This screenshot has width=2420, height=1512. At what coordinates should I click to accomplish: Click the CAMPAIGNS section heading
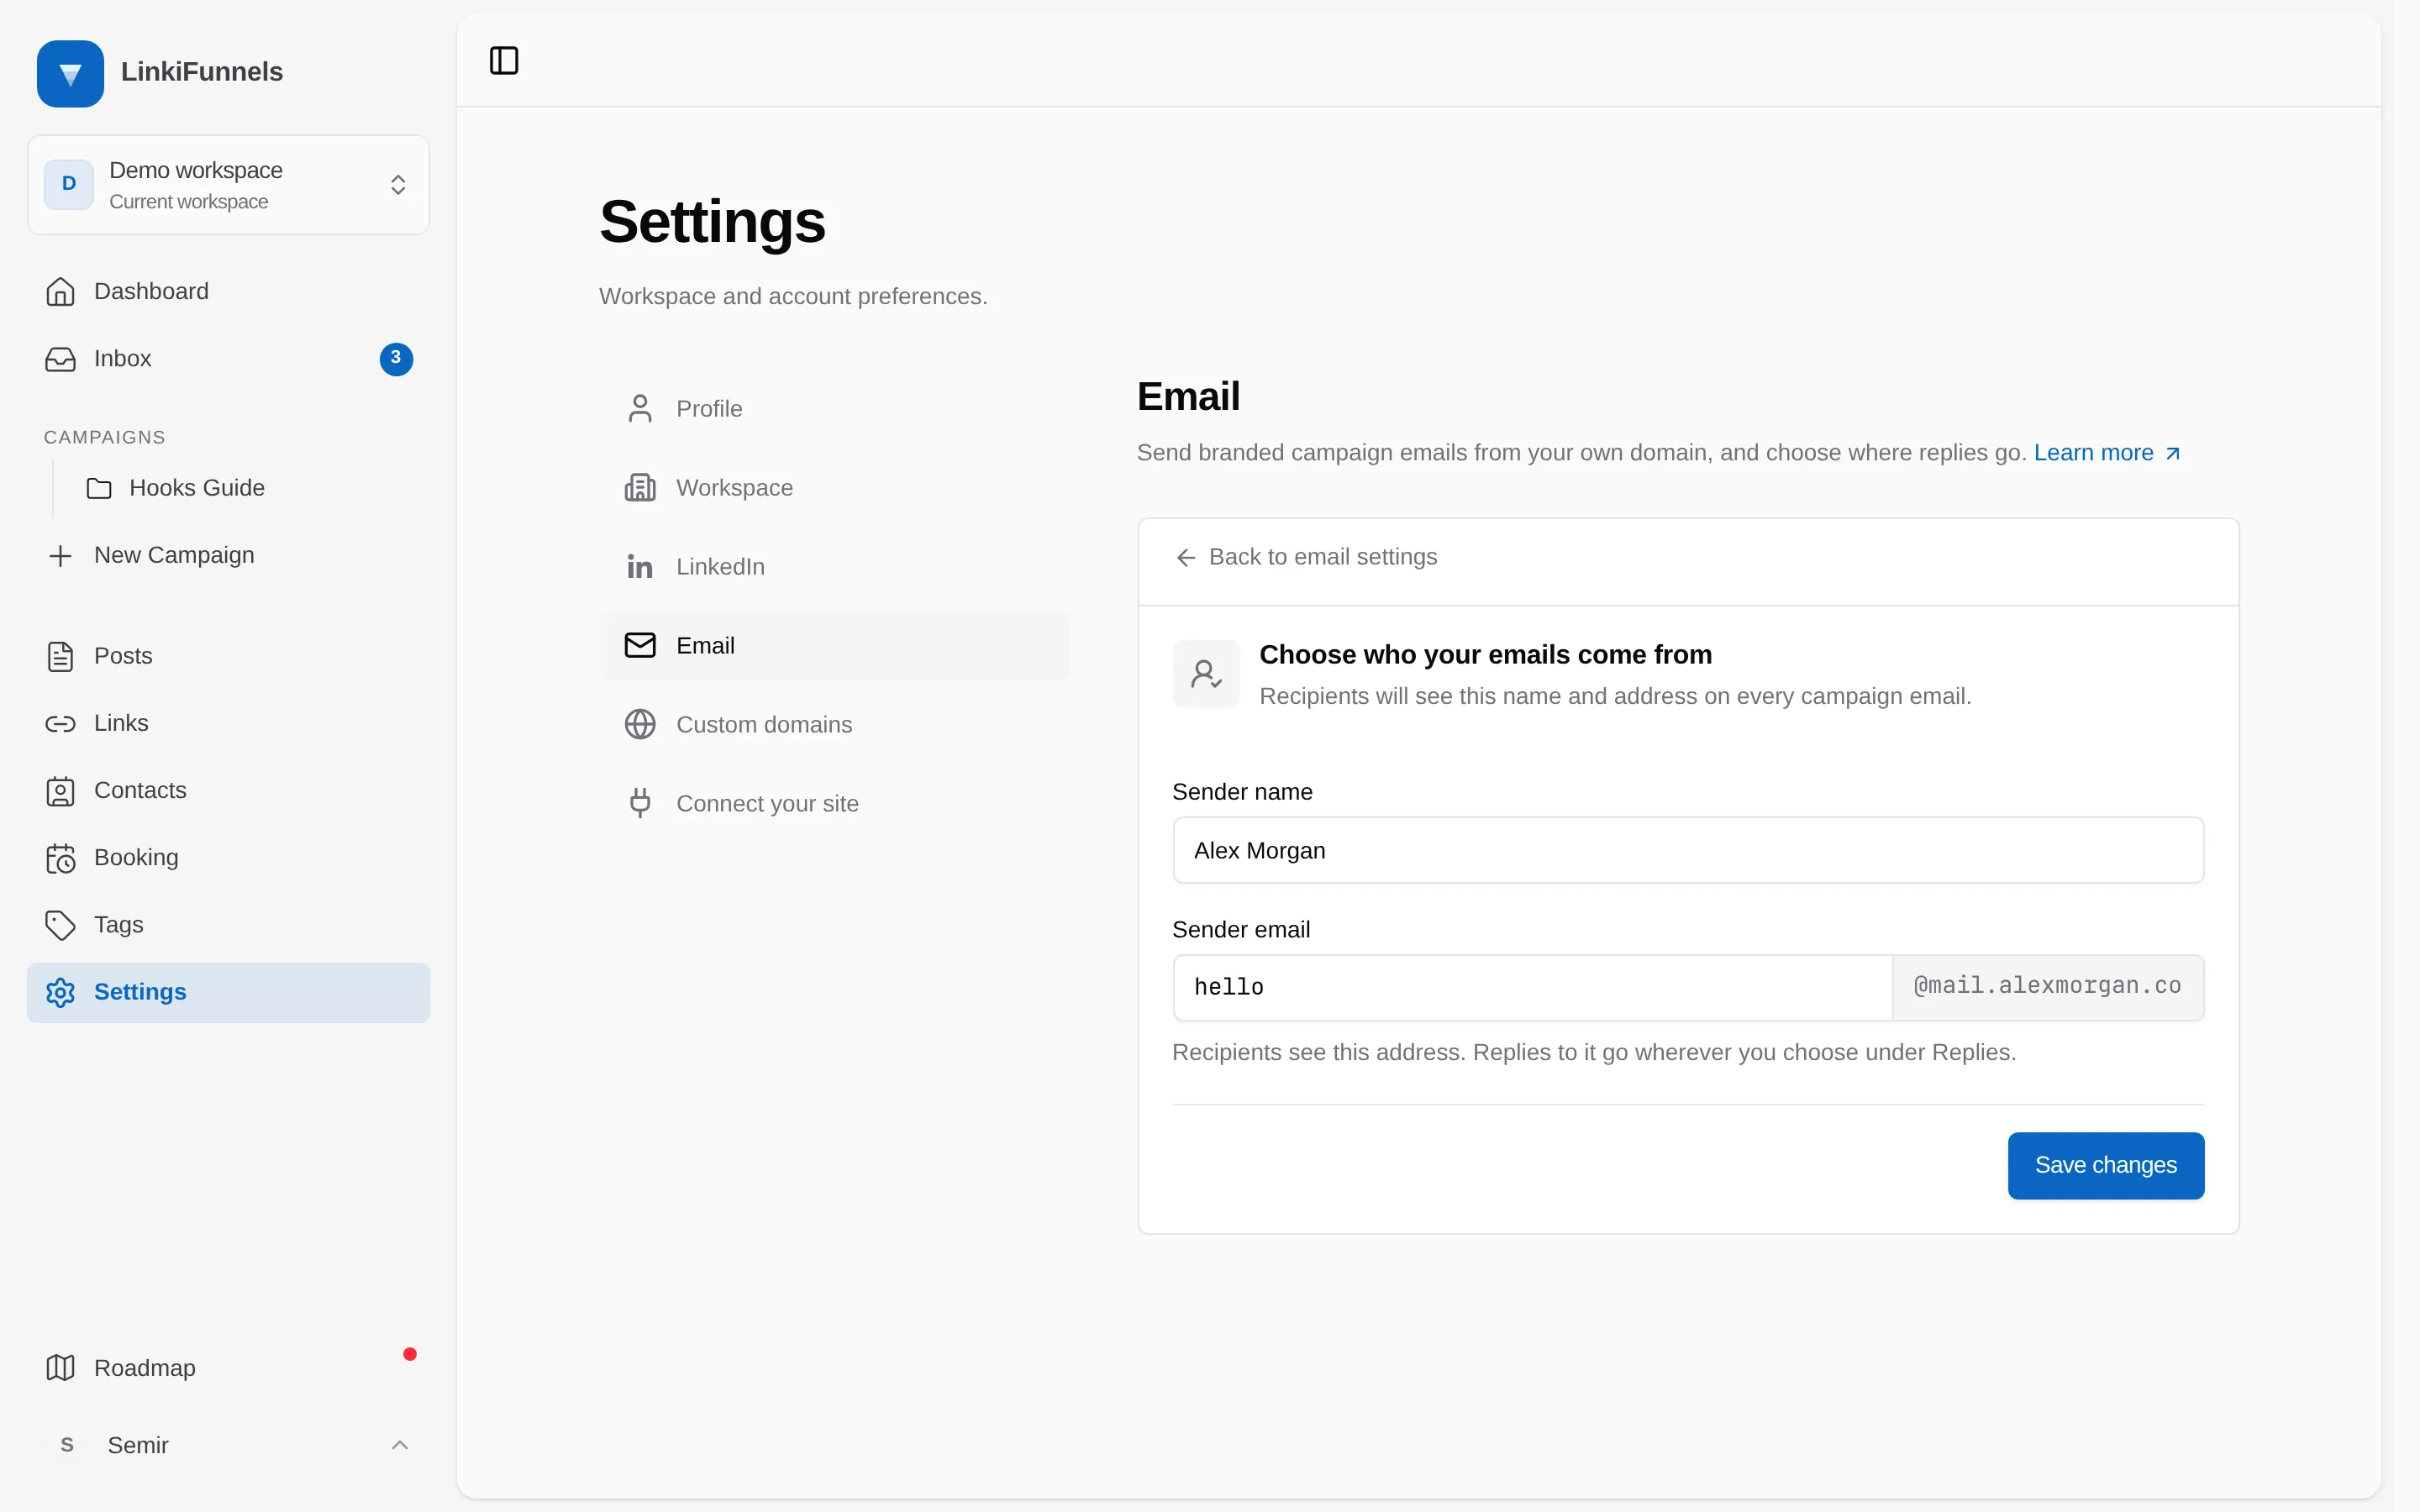[x=105, y=437]
